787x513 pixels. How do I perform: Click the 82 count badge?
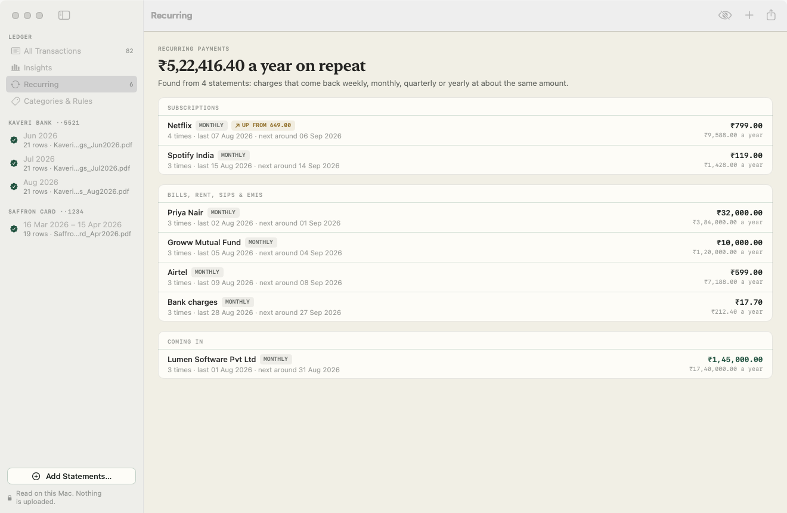(129, 51)
